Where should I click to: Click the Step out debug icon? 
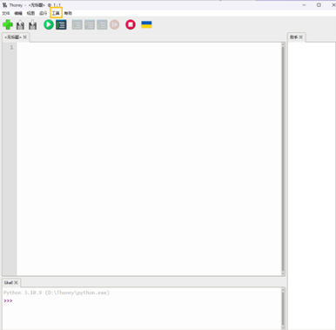102,24
